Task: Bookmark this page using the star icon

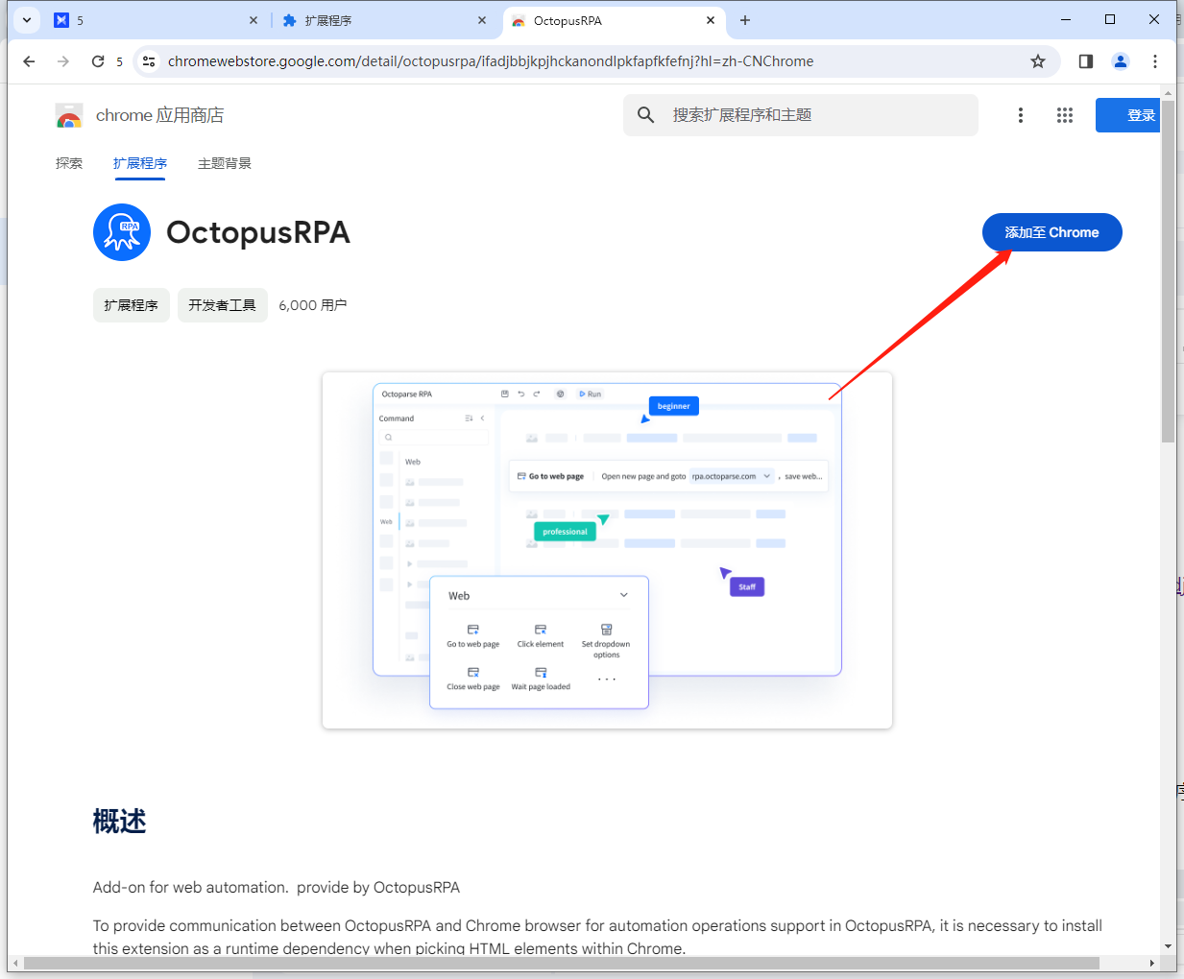Action: 1037,60
